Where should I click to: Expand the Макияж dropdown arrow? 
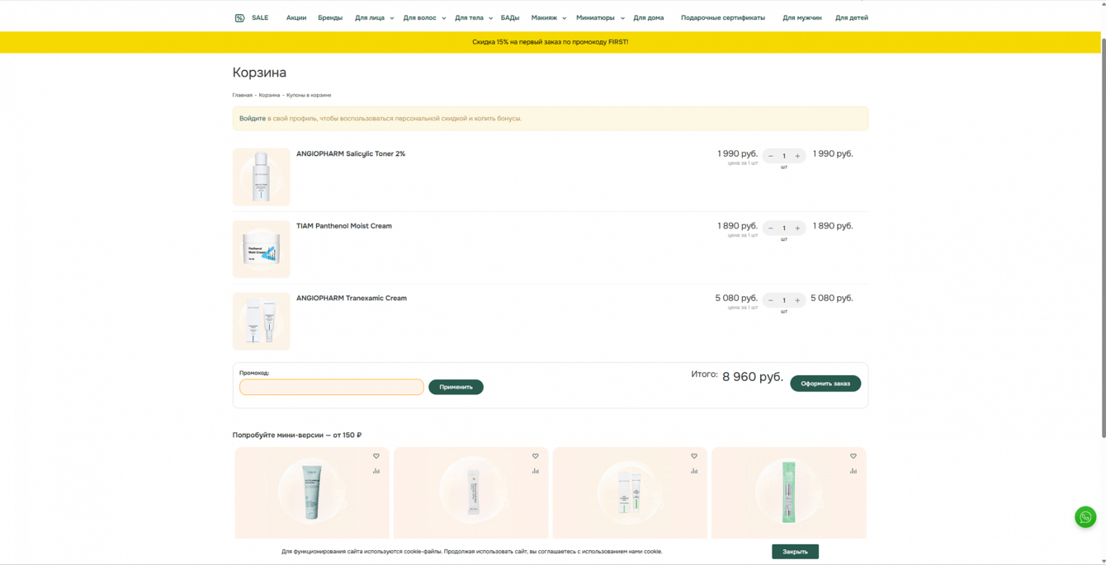[x=565, y=18]
